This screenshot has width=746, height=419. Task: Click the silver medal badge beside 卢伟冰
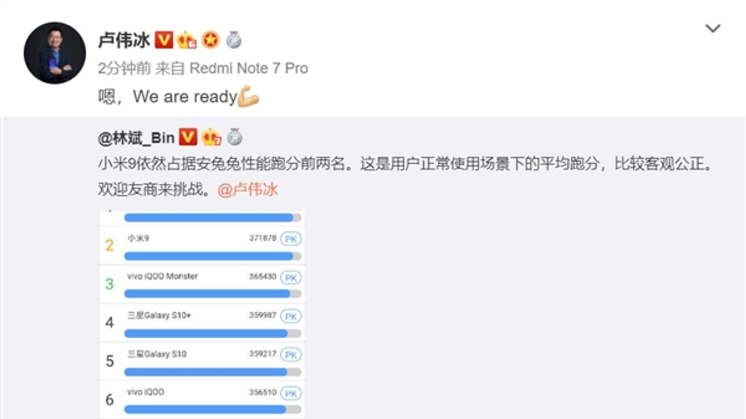point(234,40)
